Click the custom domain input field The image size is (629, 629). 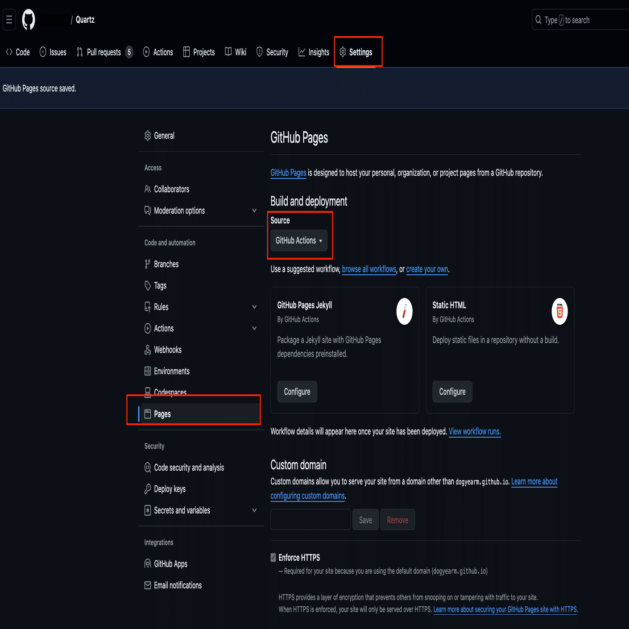click(x=310, y=520)
